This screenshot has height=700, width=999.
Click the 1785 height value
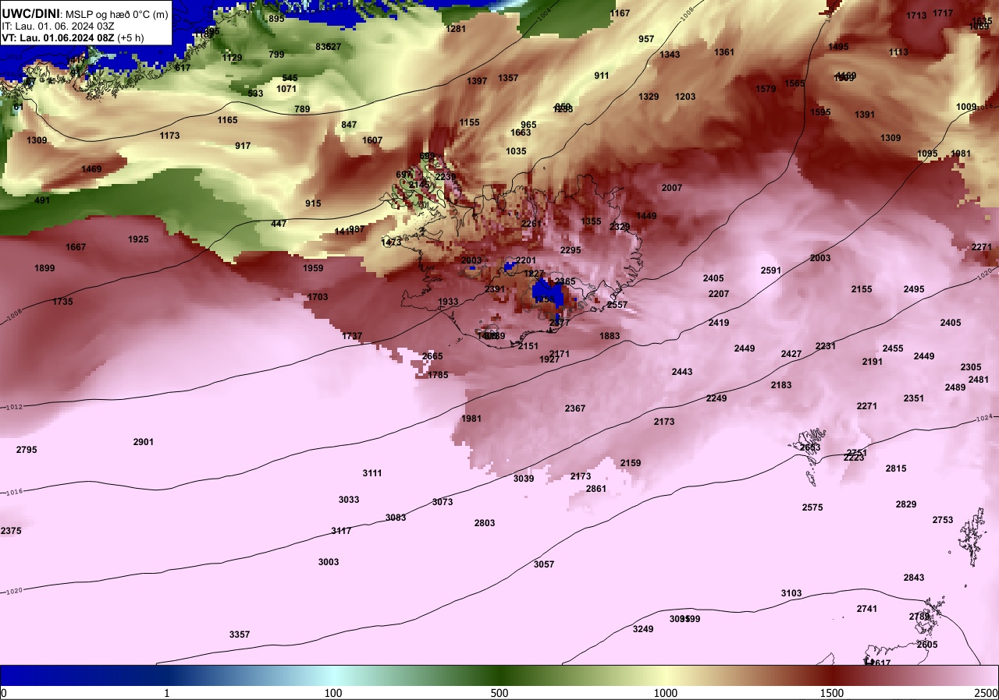point(438,375)
